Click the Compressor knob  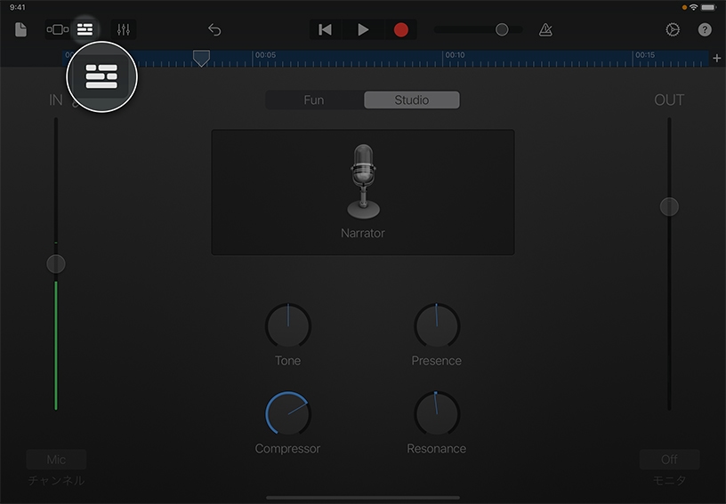coord(288,414)
